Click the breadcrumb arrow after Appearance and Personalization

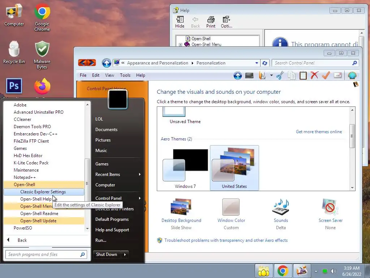tap(193, 63)
